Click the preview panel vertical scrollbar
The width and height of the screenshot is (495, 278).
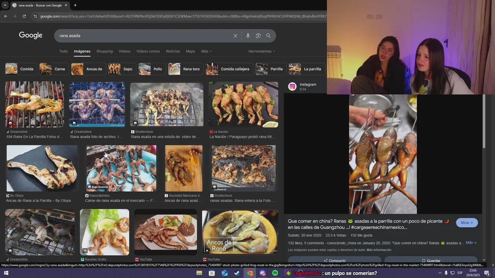484,121
